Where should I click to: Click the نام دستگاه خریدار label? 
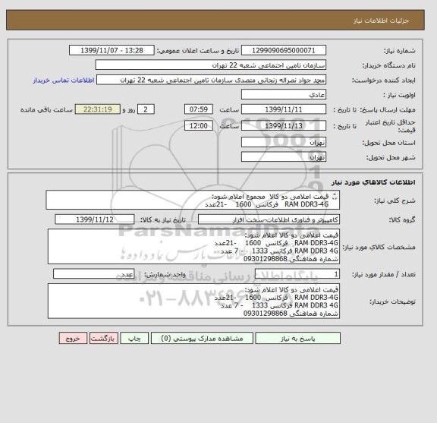pyautogui.click(x=388, y=65)
